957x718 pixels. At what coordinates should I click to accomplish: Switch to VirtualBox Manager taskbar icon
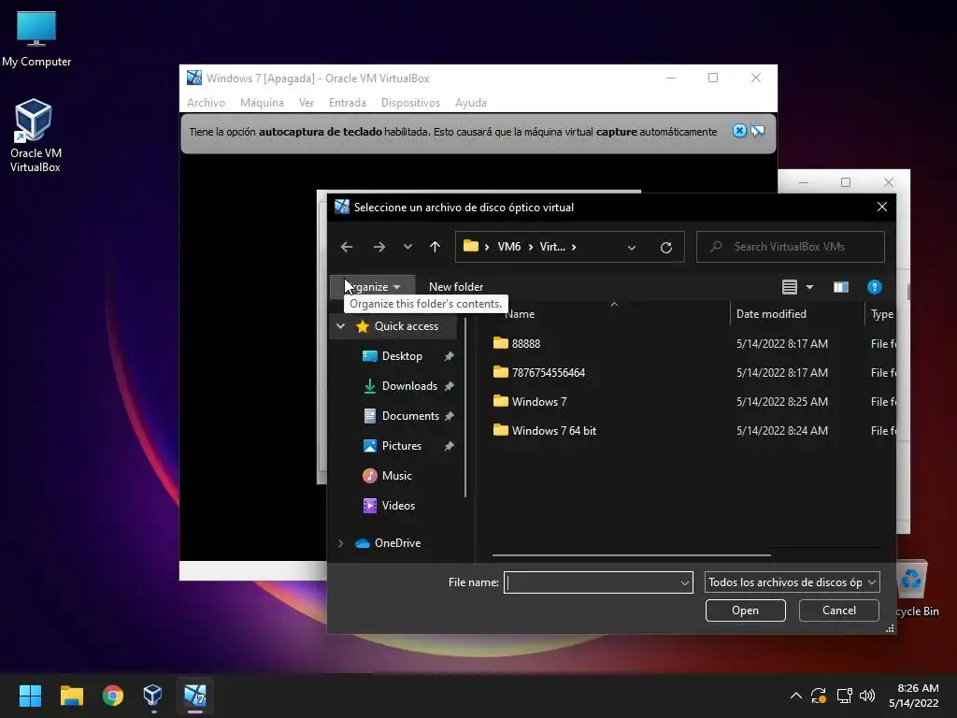(x=152, y=696)
